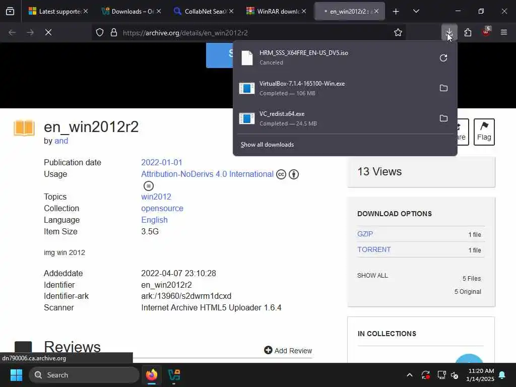Stop loading the page
Viewport: 516px width, 387px height.
[48, 33]
